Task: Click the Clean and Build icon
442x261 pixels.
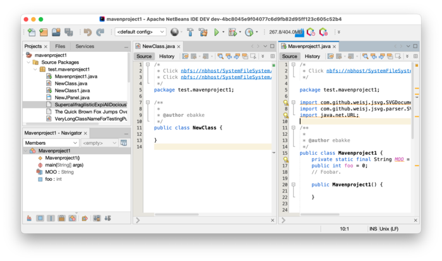Action: (203, 32)
